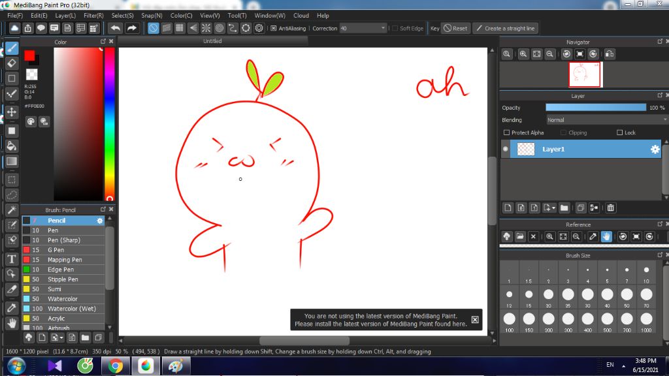Image resolution: width=669 pixels, height=376 pixels.
Task: Open Visual Studio from the taskbar
Action: point(55,366)
